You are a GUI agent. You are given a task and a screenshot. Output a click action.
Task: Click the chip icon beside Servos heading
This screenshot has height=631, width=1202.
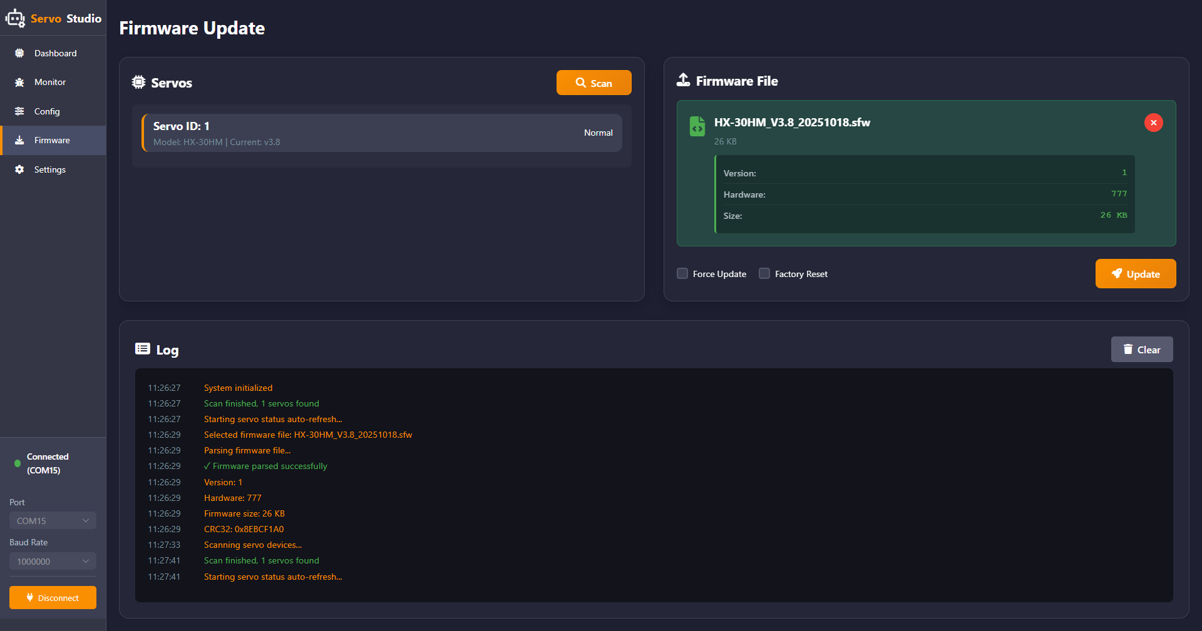(138, 82)
